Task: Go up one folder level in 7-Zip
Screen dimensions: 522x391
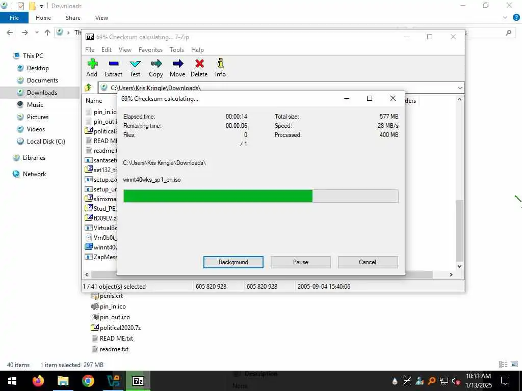Action: click(89, 88)
